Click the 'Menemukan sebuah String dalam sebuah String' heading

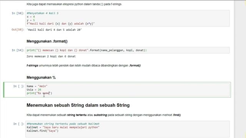78,105
